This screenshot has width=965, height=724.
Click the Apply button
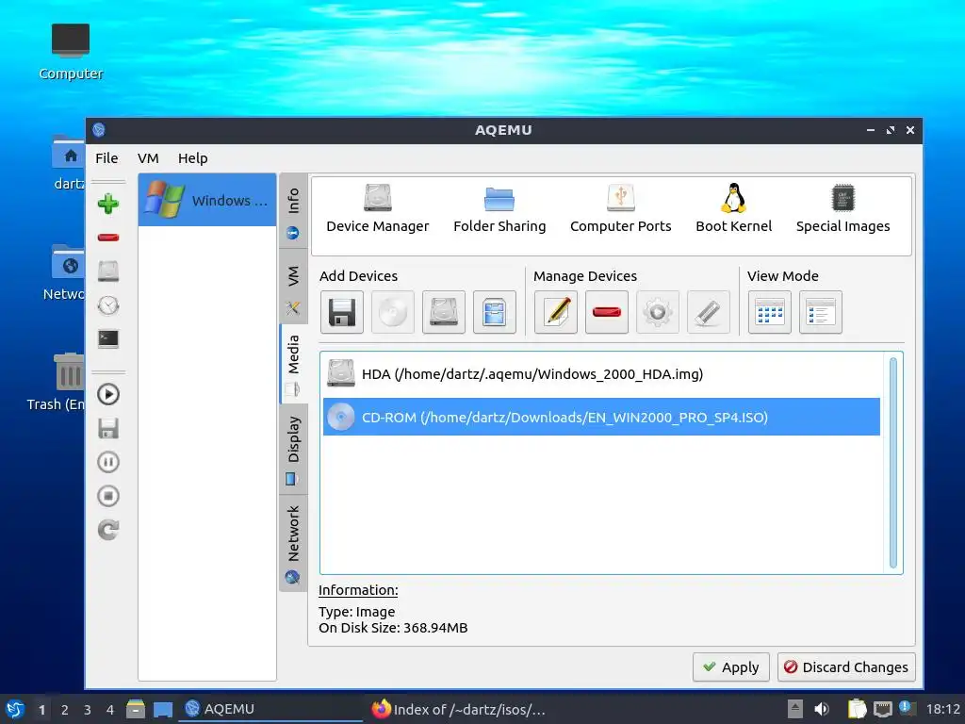point(731,666)
